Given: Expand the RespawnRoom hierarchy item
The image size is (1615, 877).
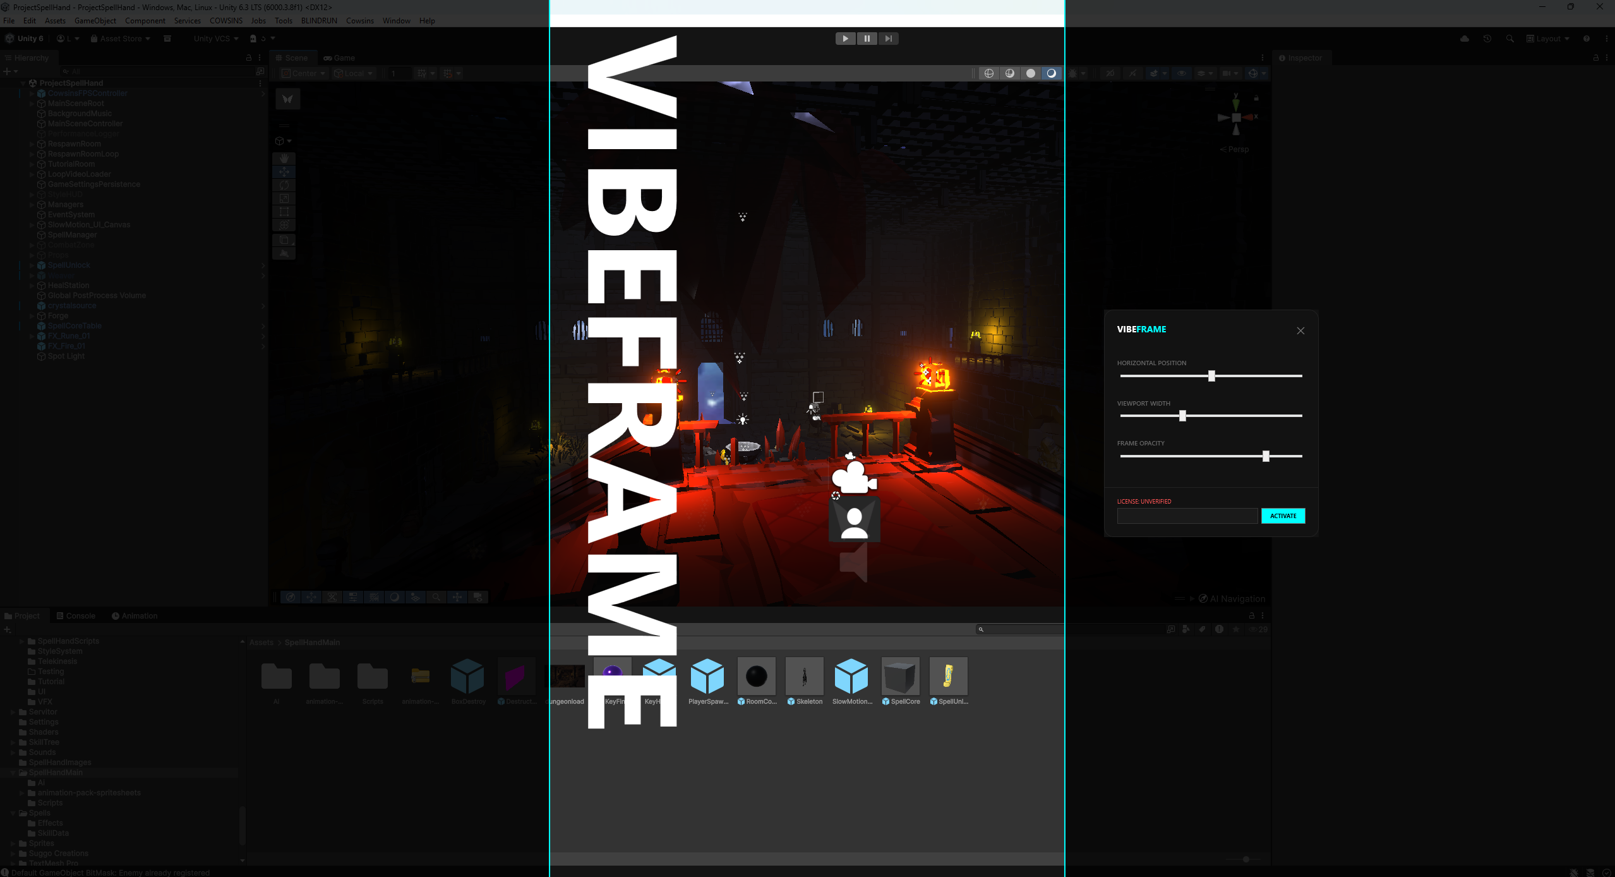Looking at the screenshot, I should pyautogui.click(x=32, y=144).
